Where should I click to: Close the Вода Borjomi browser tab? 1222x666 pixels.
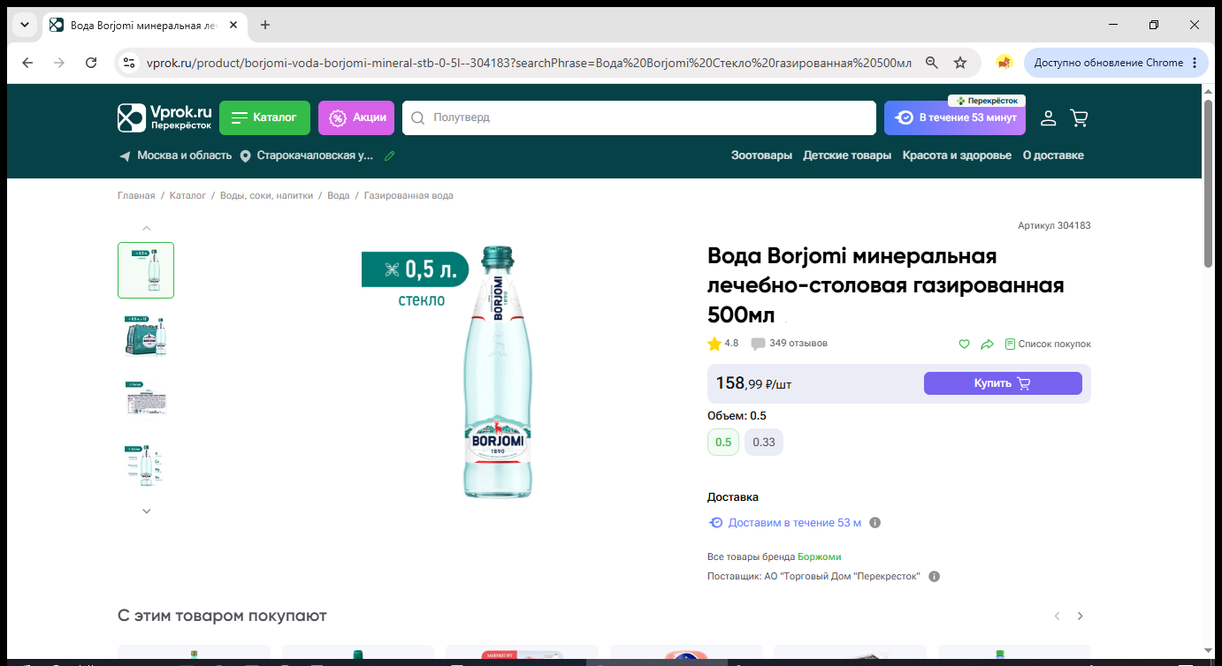coord(233,25)
